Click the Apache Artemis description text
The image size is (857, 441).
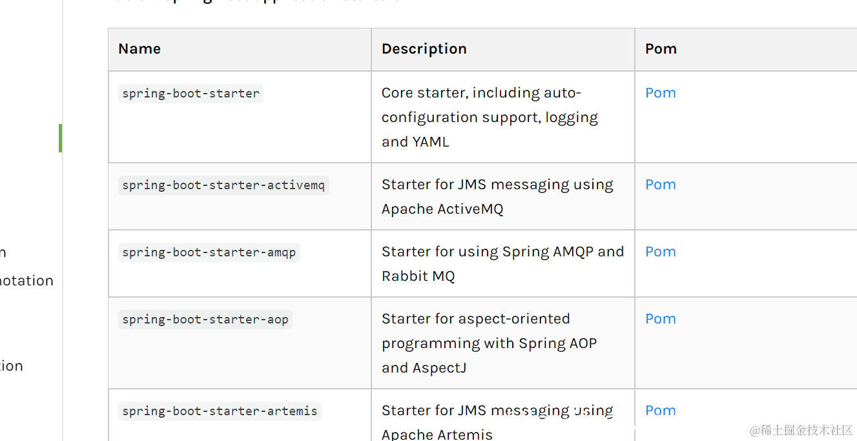coord(497,422)
